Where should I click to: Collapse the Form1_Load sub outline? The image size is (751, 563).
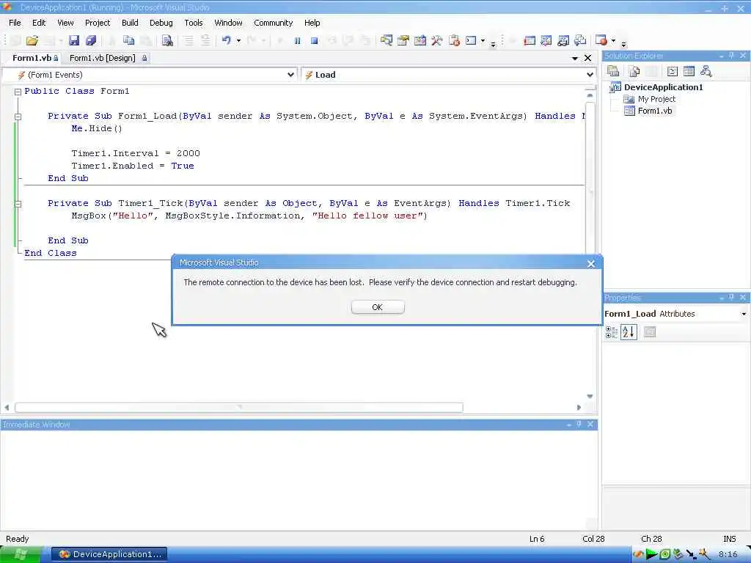click(18, 117)
